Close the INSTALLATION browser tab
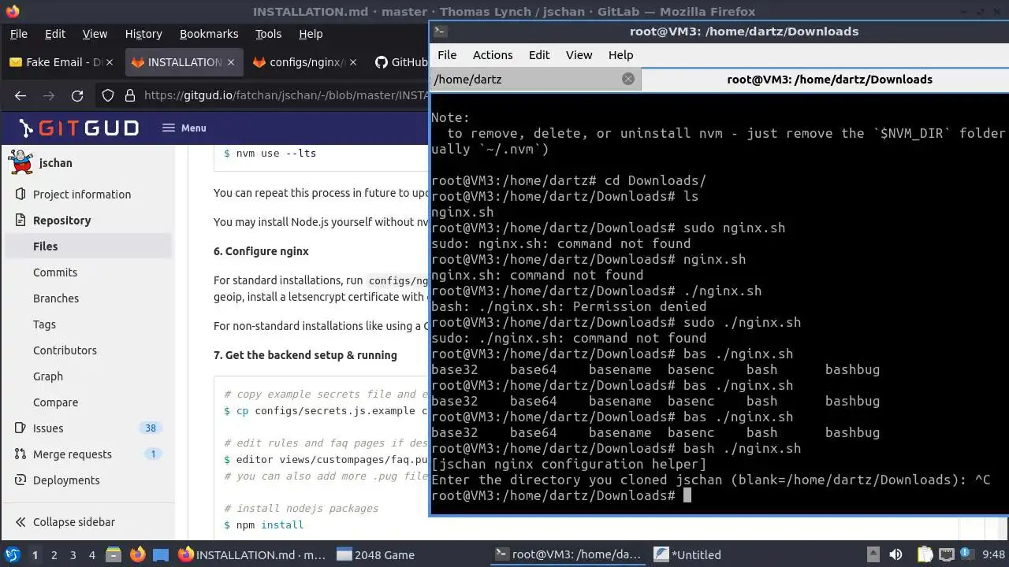 click(x=231, y=62)
